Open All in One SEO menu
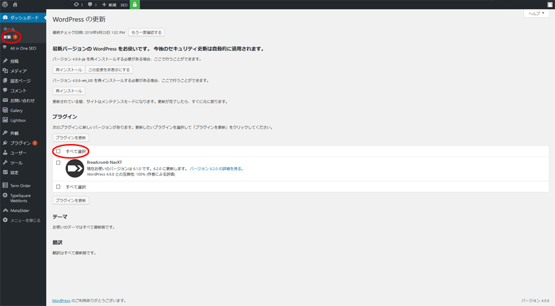Screen dimensions: 555x306 [x=23, y=48]
